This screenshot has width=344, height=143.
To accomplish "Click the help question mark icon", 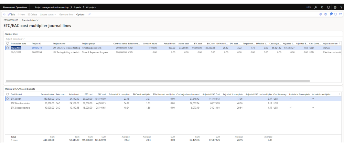I will [341, 7].
